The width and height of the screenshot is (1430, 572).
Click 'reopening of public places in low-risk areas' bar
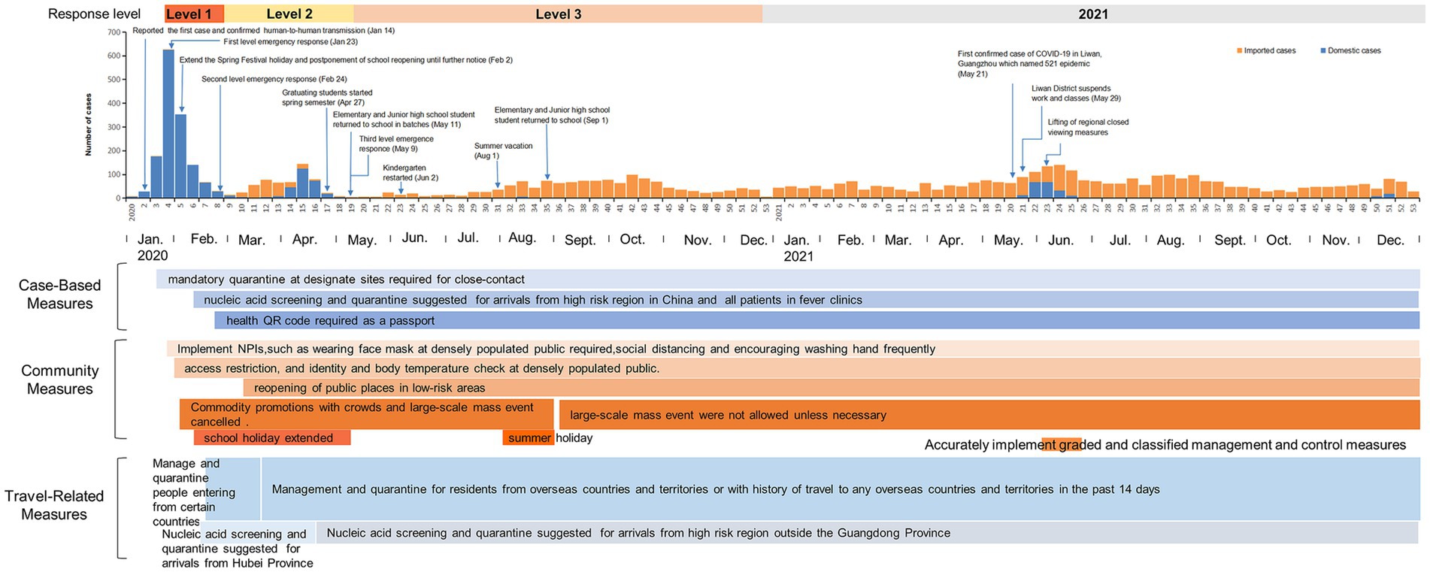tap(832, 388)
